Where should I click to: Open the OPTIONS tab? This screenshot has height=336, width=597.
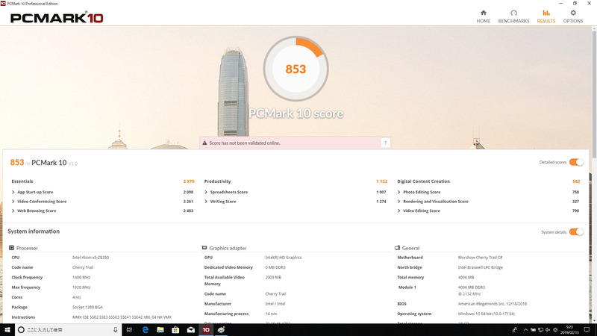[x=573, y=16]
